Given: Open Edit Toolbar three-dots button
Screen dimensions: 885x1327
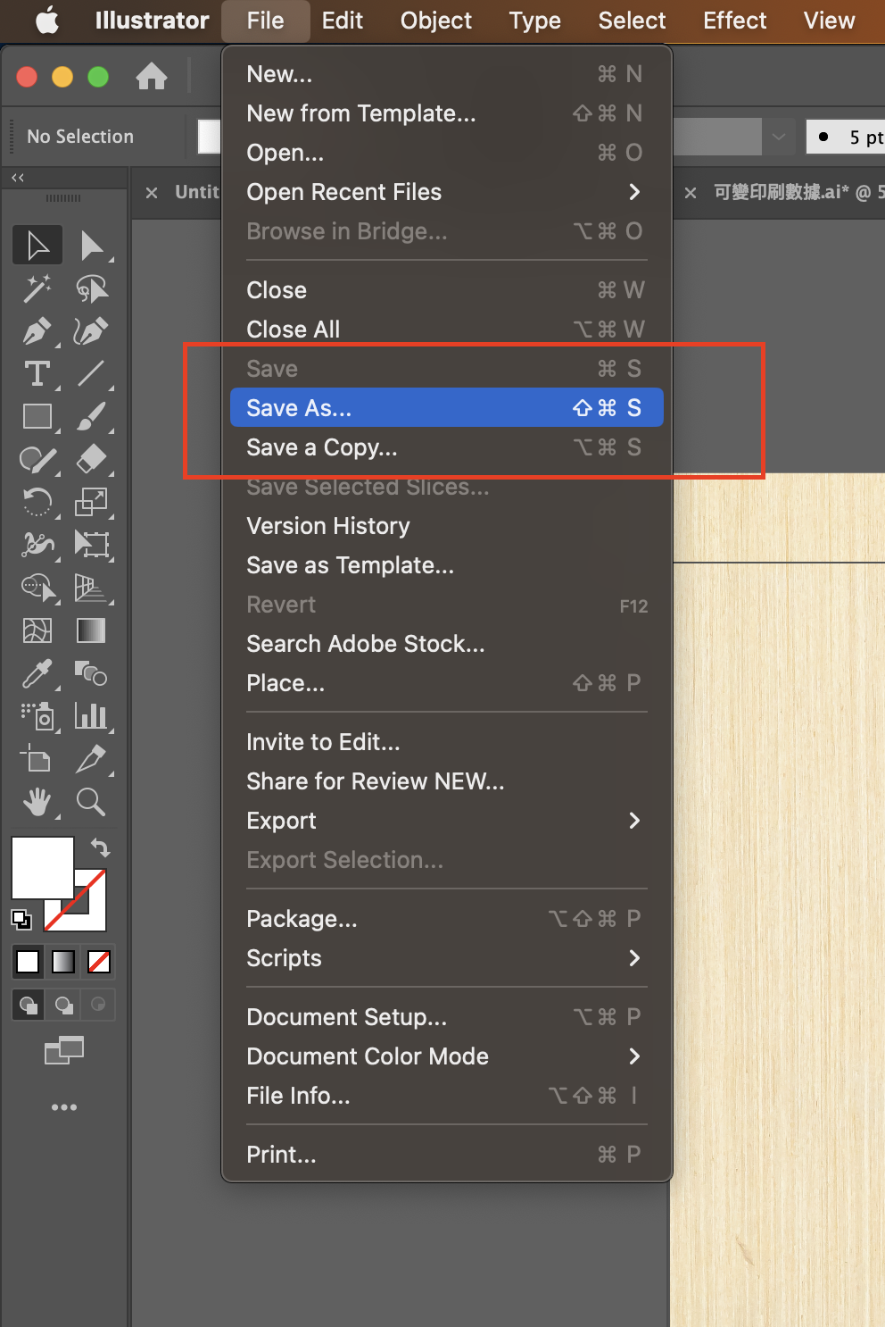Looking at the screenshot, I should [64, 1107].
